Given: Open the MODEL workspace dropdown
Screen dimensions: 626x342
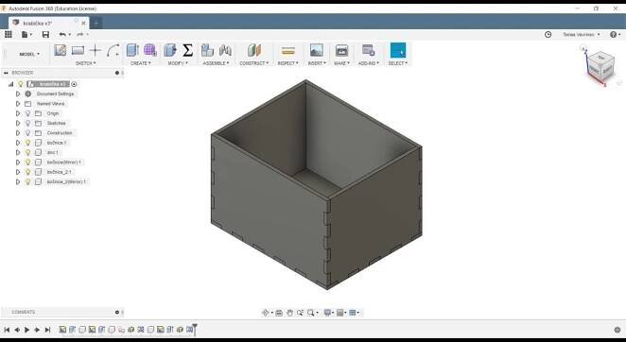Looking at the screenshot, I should [29, 54].
